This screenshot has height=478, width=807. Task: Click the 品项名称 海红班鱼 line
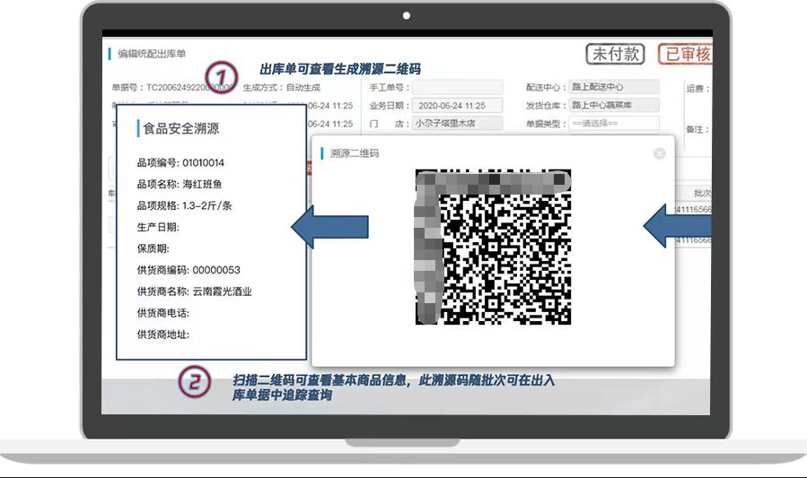(179, 184)
